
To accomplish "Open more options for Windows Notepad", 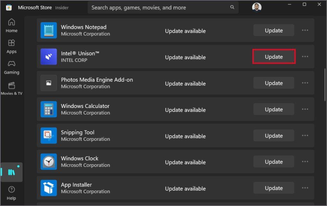I will click(305, 30).
